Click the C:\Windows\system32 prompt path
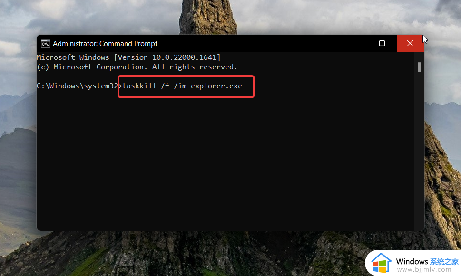This screenshot has height=276, width=461. 78,86
